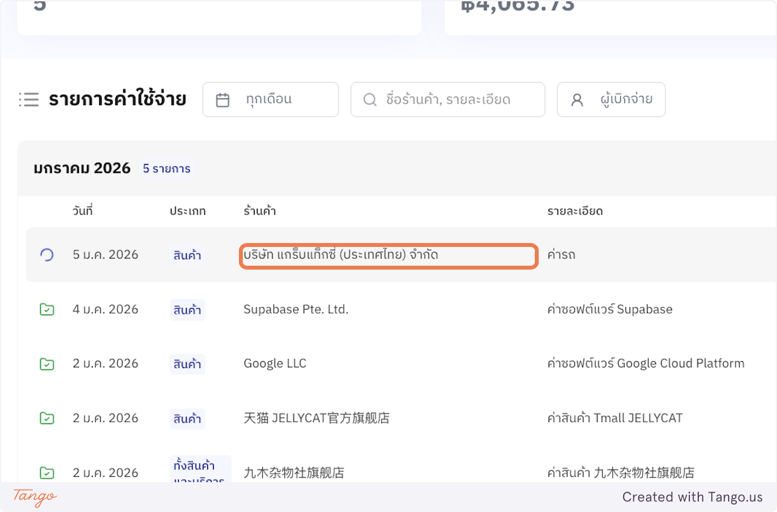This screenshot has height=512, width=777.
Task: Expand the มกราคม 2026 section header
Action: pos(82,168)
